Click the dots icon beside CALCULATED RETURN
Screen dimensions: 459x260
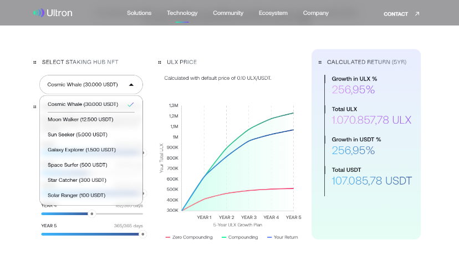(320, 62)
